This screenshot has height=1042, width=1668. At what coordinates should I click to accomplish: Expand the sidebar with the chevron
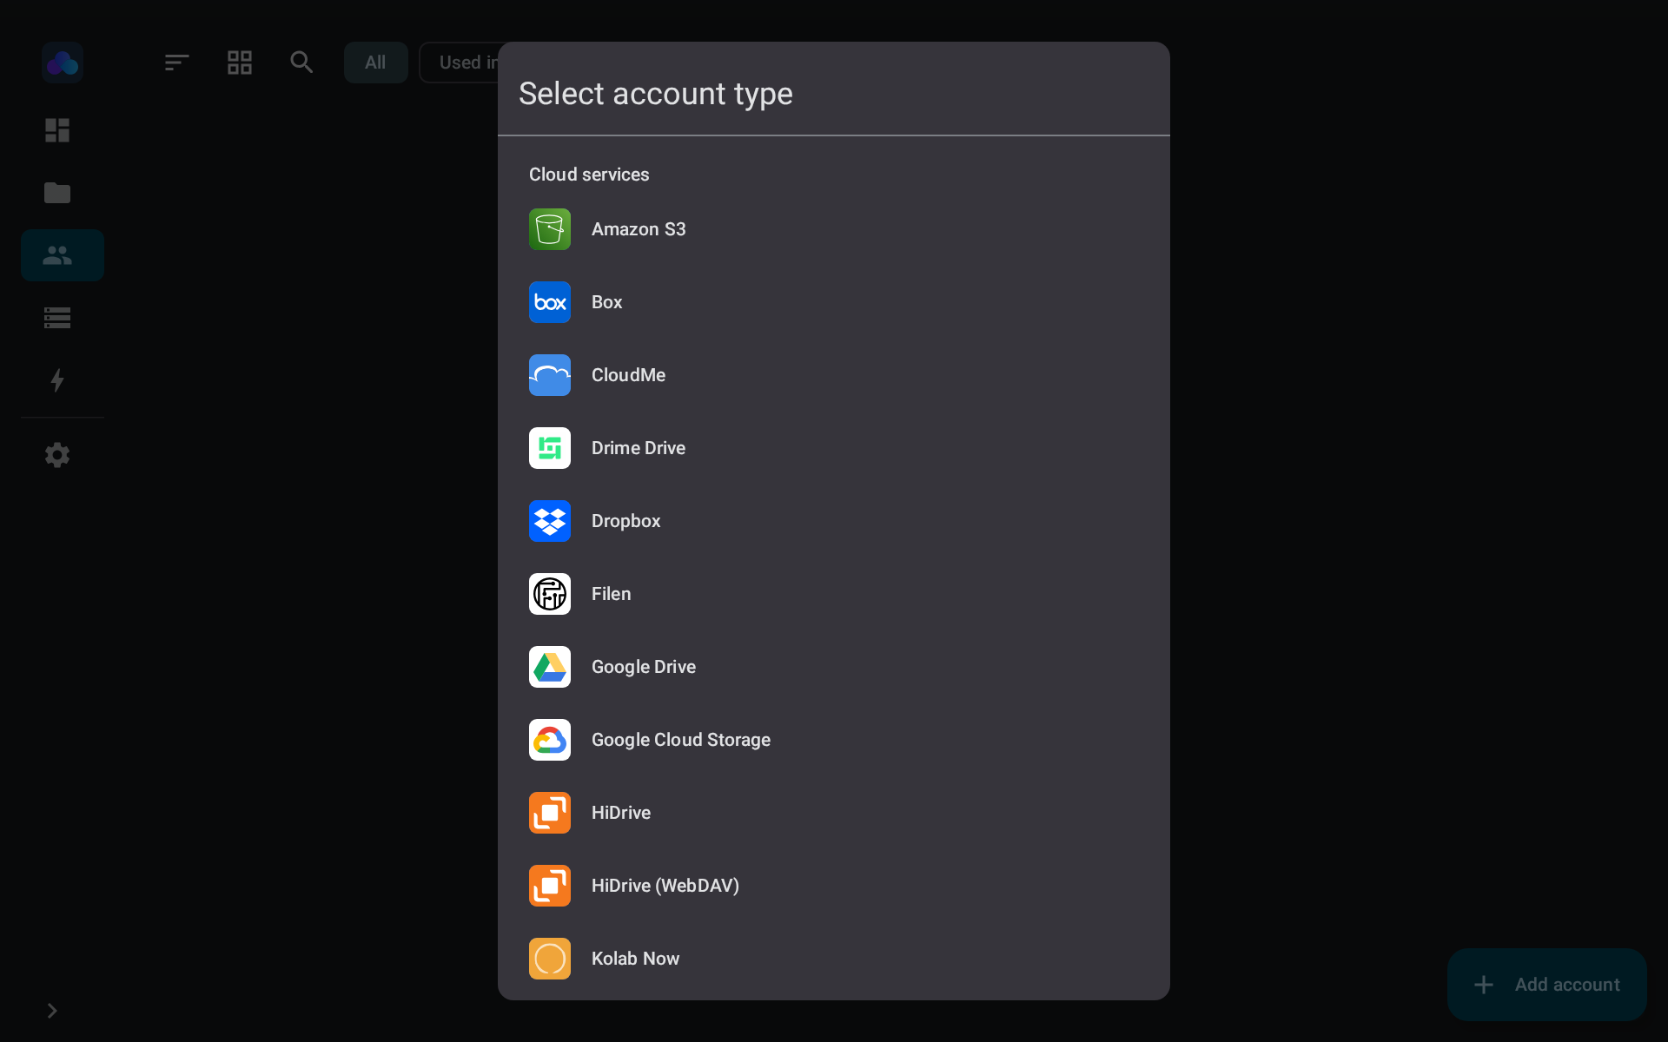[52, 1011]
